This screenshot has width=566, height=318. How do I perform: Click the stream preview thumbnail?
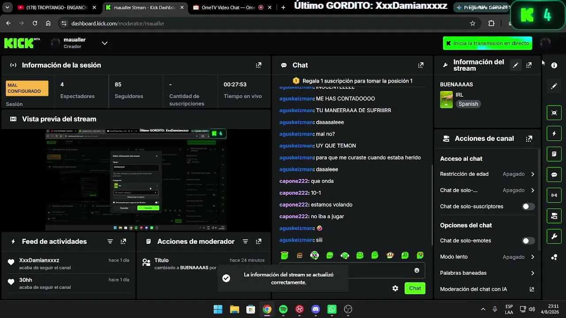pos(136,179)
